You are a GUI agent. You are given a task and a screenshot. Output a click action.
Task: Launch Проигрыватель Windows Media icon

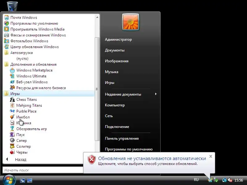tap(6, 29)
